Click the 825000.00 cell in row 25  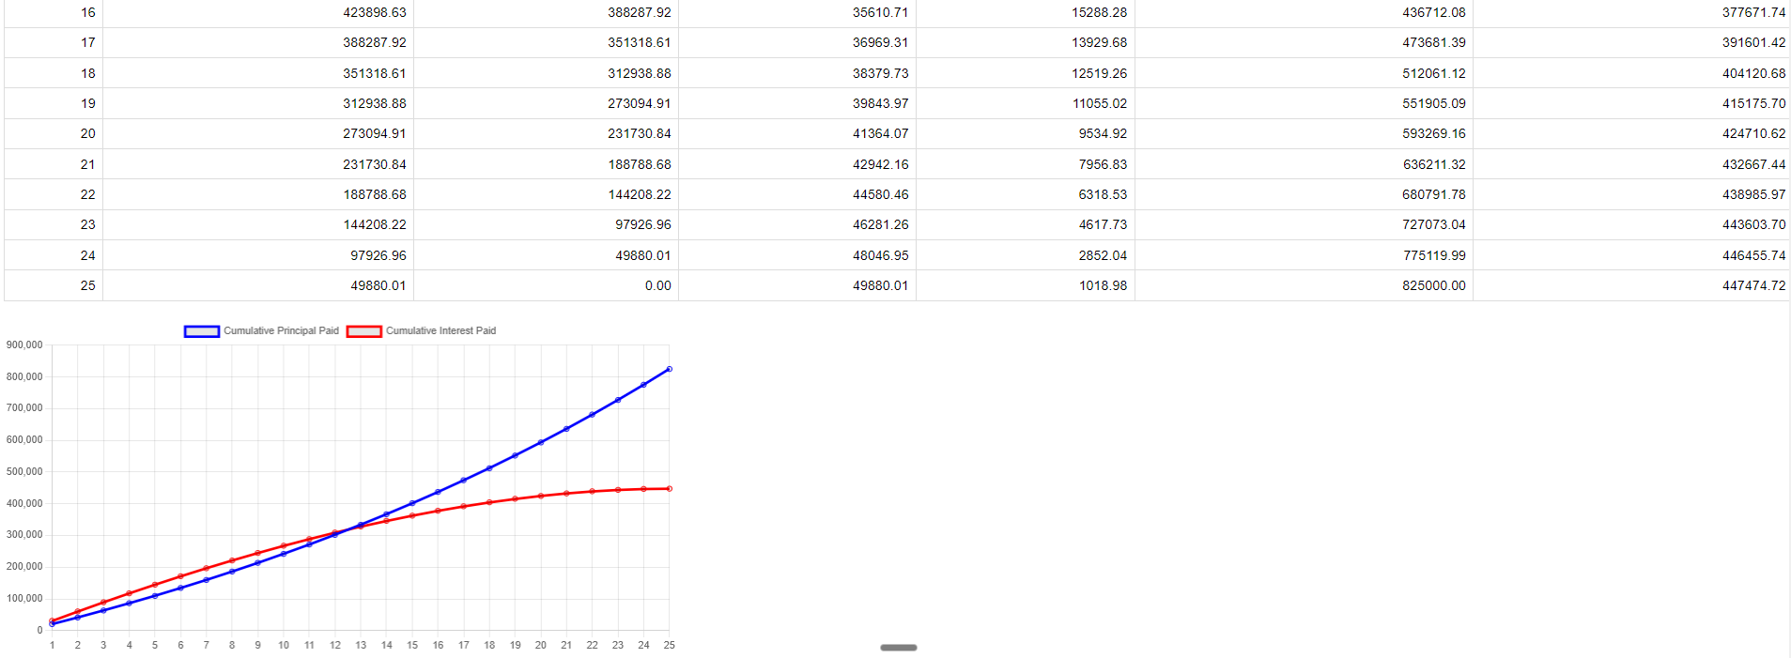click(x=1433, y=285)
